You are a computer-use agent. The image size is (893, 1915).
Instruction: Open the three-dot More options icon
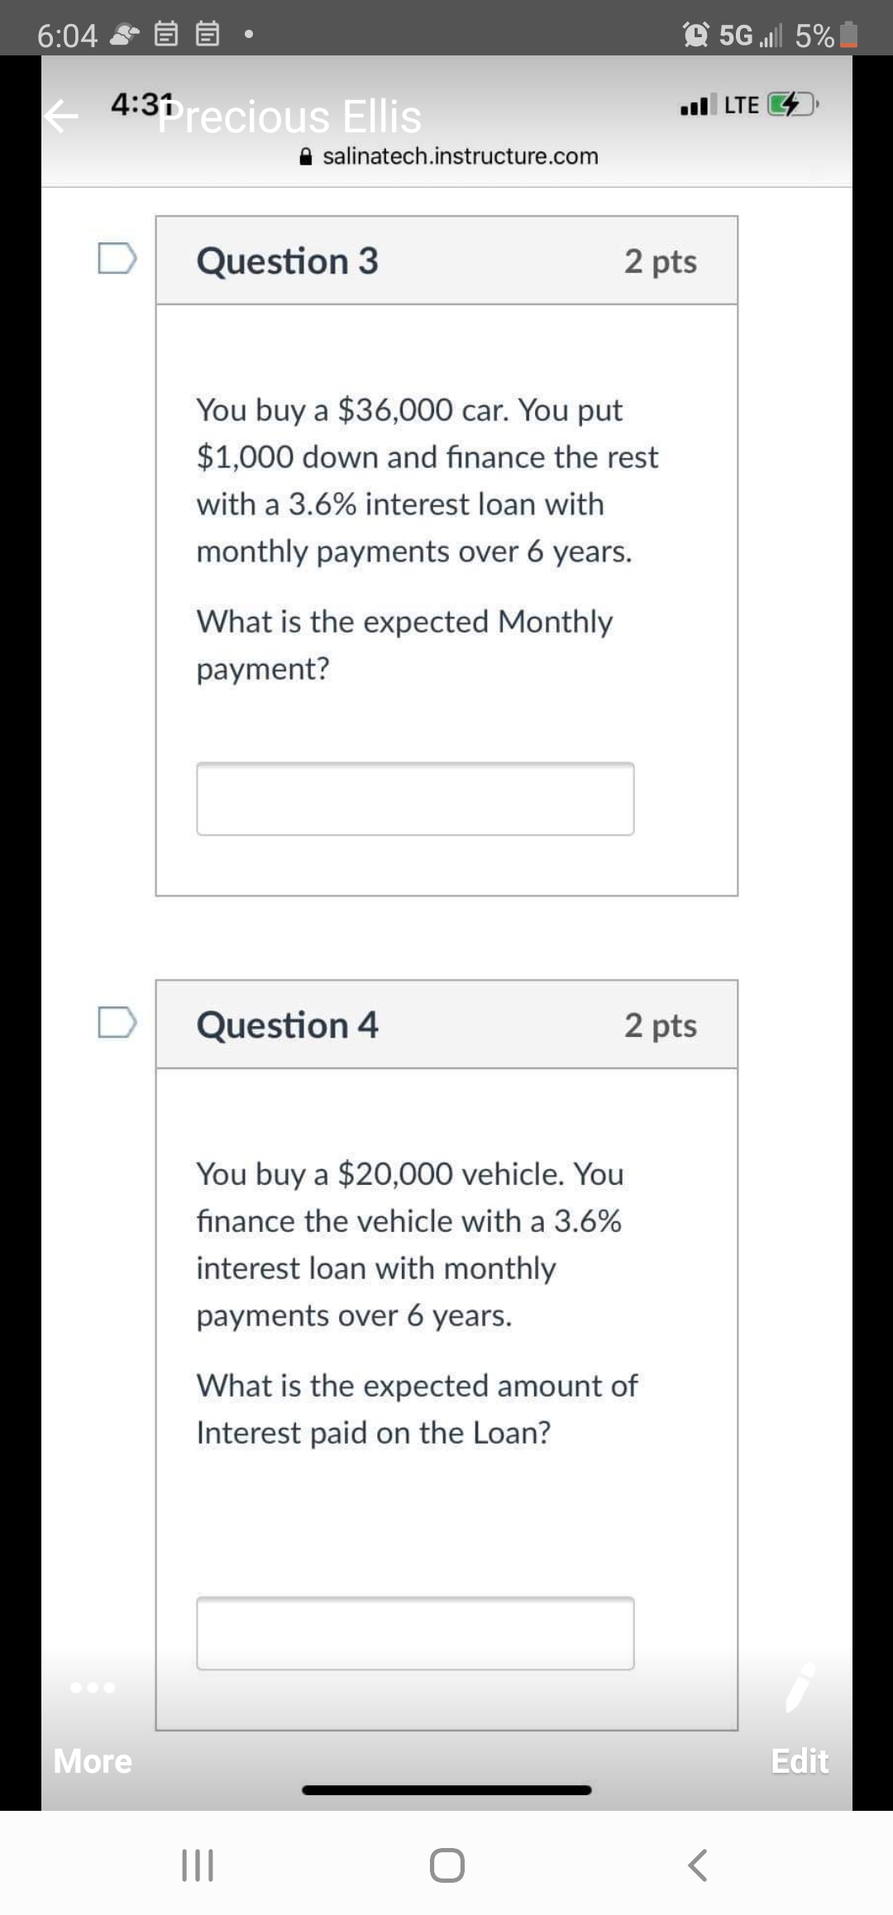tap(93, 1688)
